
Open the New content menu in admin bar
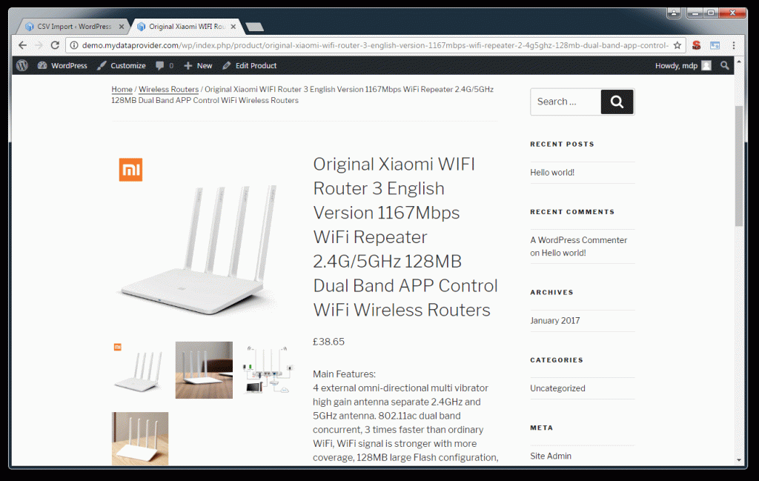(x=198, y=65)
